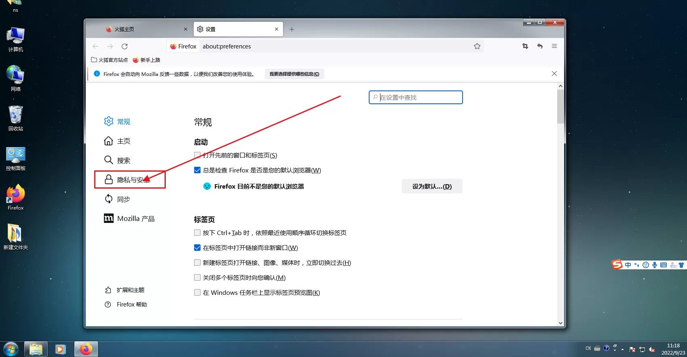Click the 网络 desktop icon
Screen dimensions: 687x357
pos(16,78)
